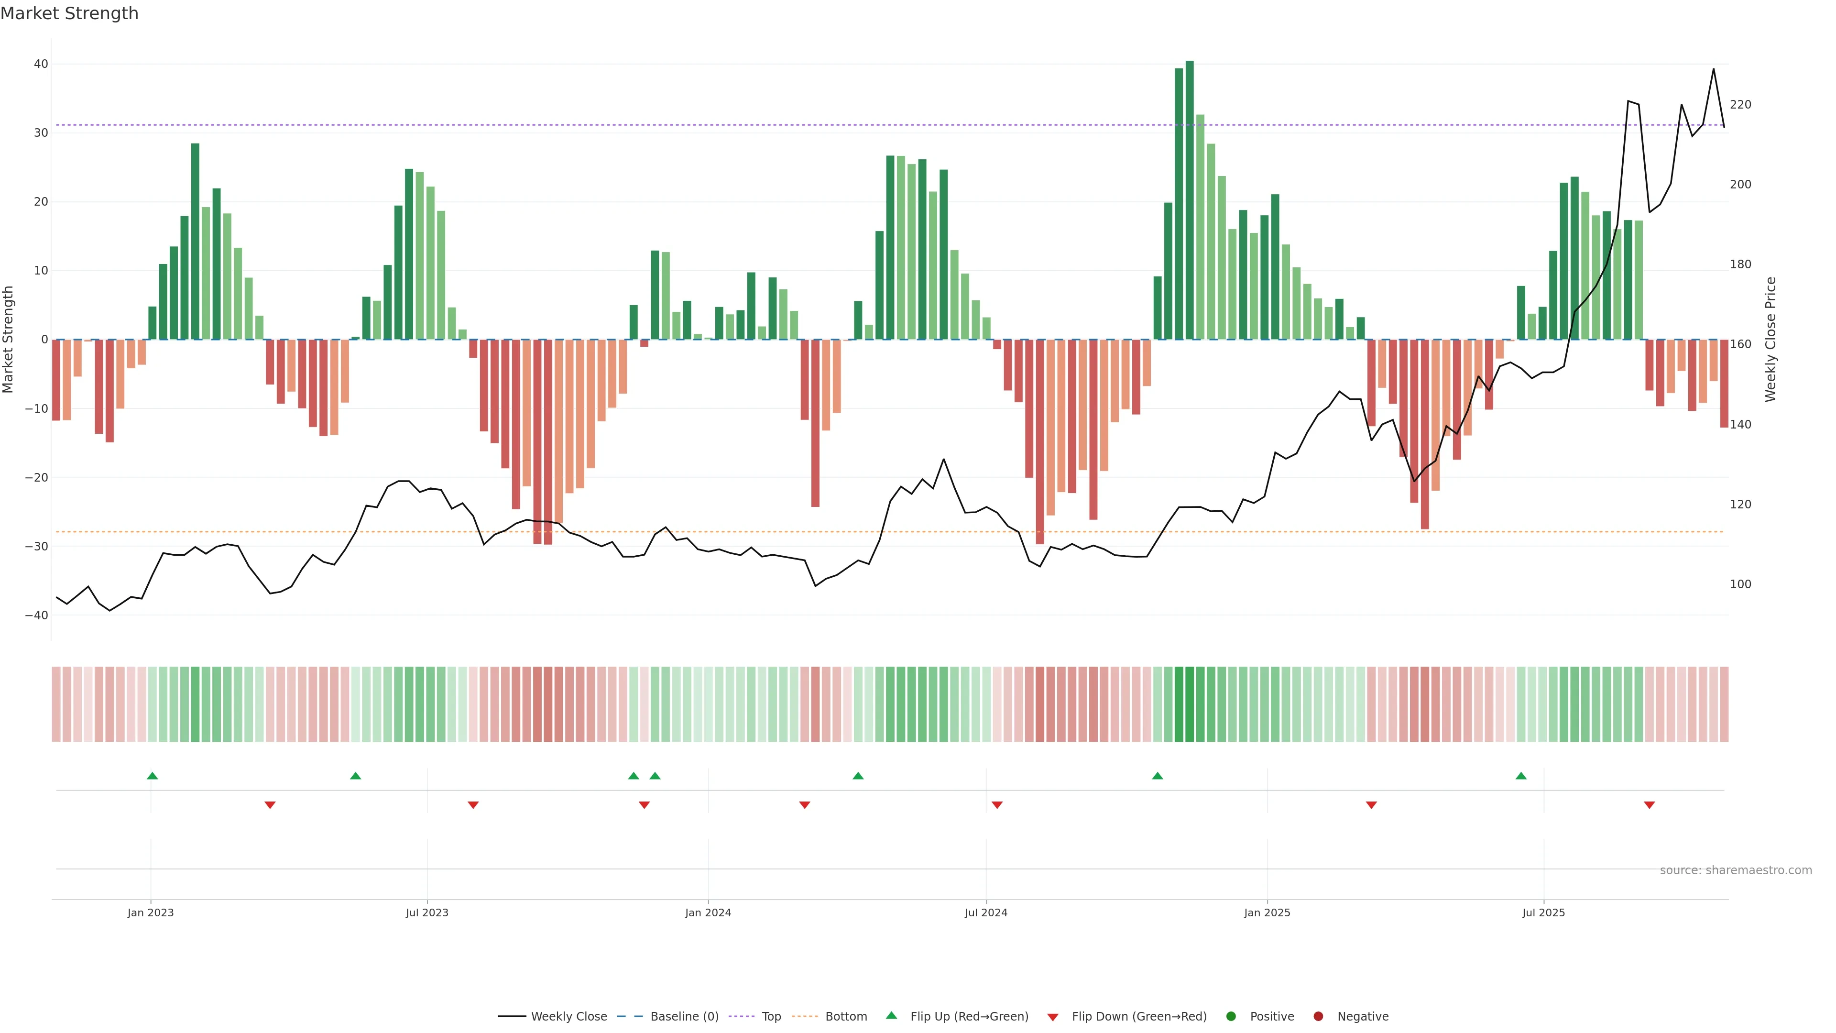Click the Jul 2025 x-axis label
The width and height of the screenshot is (1836, 1033).
tap(1543, 912)
